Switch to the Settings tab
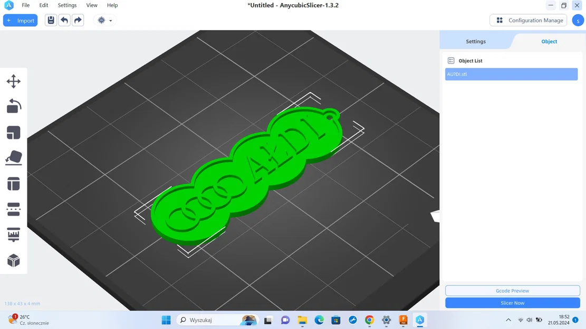The height and width of the screenshot is (329, 586). click(x=476, y=42)
